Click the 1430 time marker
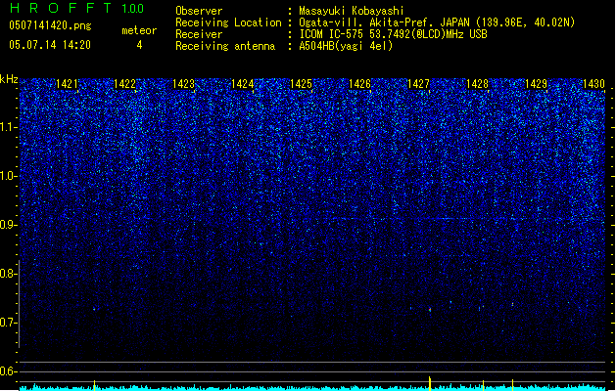This screenshot has height=391, width=616. pos(594,84)
